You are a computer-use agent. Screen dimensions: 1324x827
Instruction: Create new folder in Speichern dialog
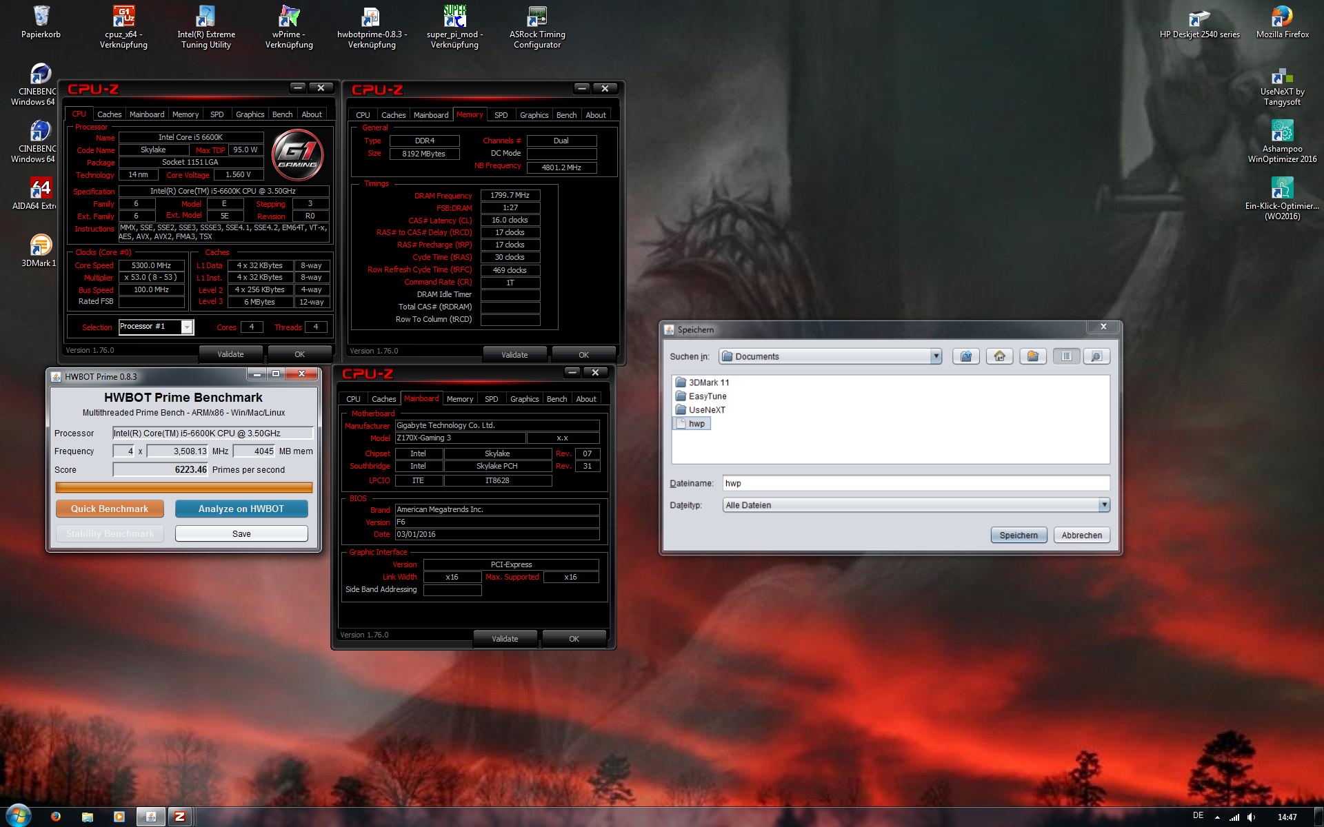[1033, 356]
